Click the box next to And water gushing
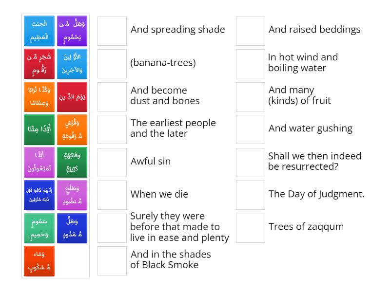Image resolution: width=390 pixels, height=292 pixels. tap(250, 128)
